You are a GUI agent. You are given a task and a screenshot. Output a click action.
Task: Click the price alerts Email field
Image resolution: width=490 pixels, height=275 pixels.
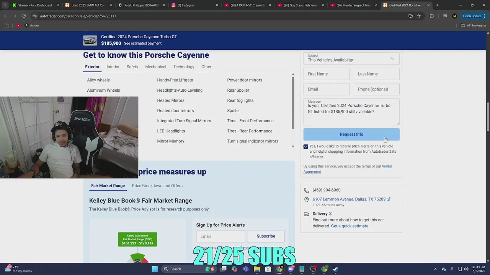point(220,236)
